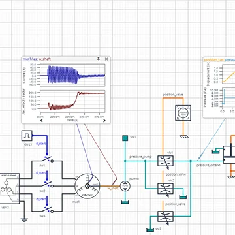Select the vlv2 variable valve block
Viewport: 235px width, 235px height.
click(166, 189)
